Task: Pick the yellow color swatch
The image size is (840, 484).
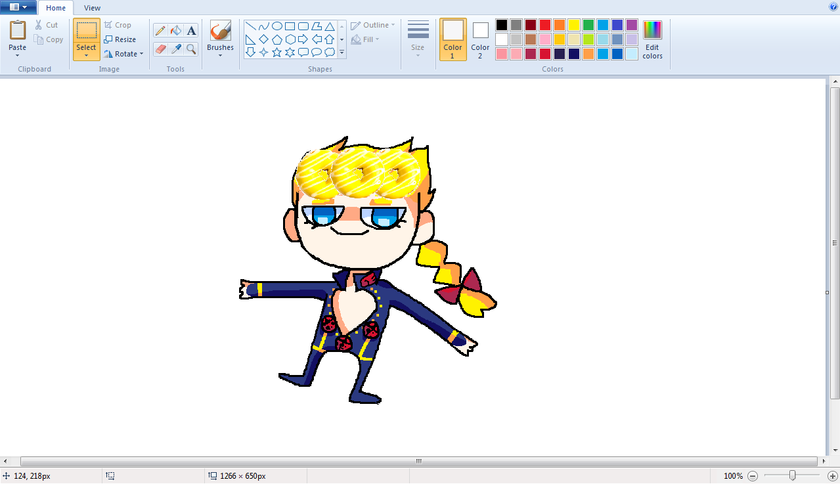Action: [x=574, y=25]
